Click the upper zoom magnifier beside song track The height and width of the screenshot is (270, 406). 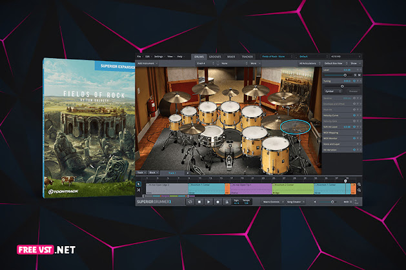click(359, 184)
